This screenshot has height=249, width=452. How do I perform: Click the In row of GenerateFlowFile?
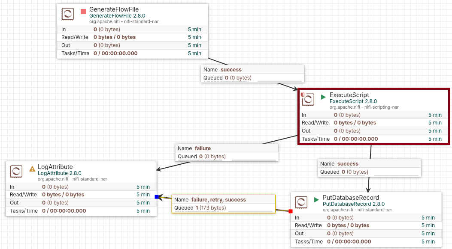[x=132, y=29]
